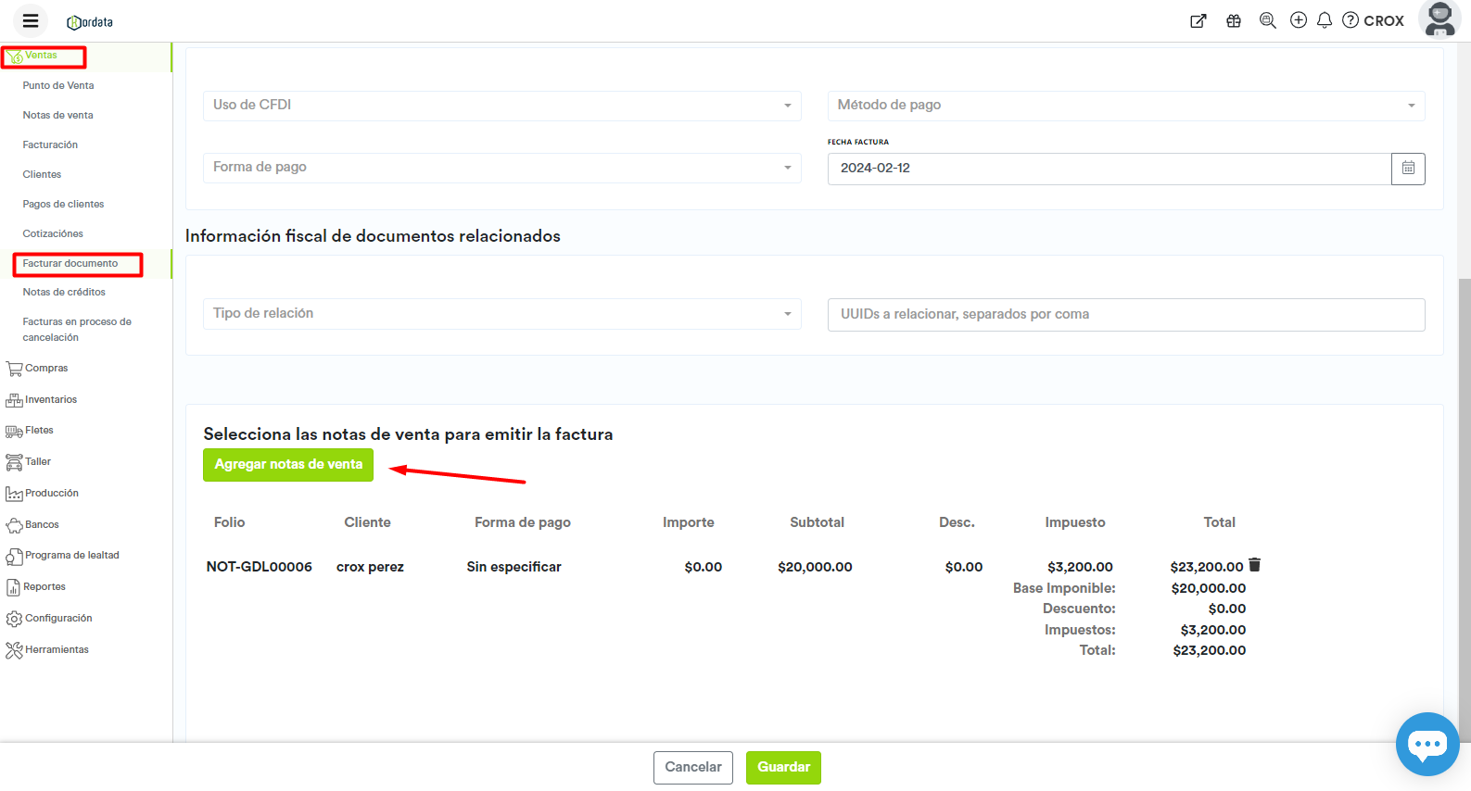Click the plus circle icon
The height and width of the screenshot is (791, 1471).
pyautogui.click(x=1298, y=20)
